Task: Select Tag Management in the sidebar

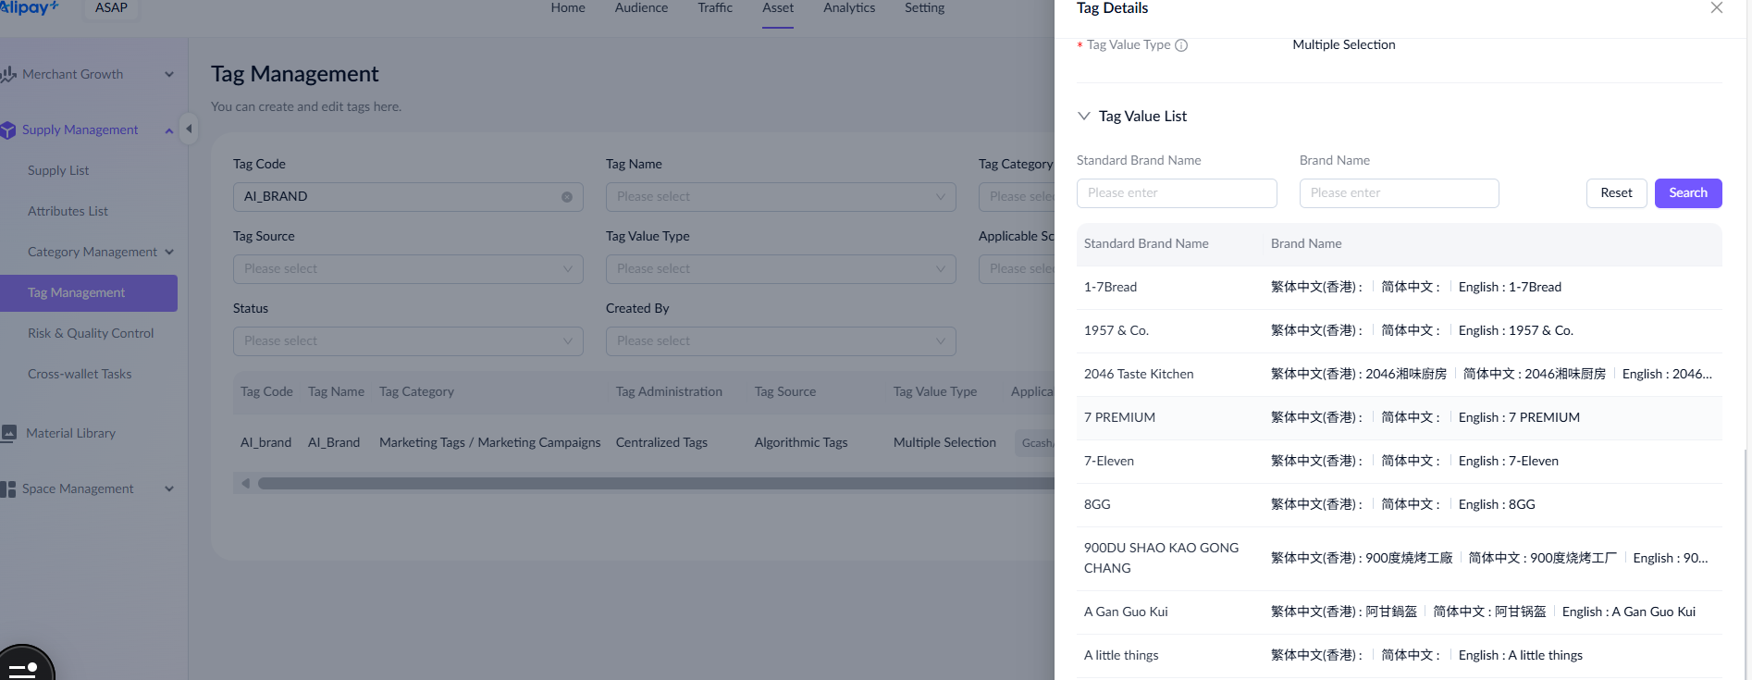Action: coord(89,293)
